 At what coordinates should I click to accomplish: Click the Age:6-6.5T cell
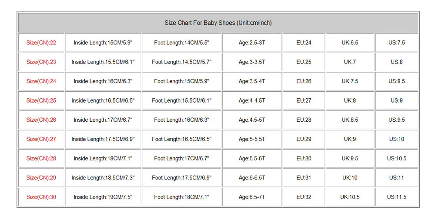(252, 177)
